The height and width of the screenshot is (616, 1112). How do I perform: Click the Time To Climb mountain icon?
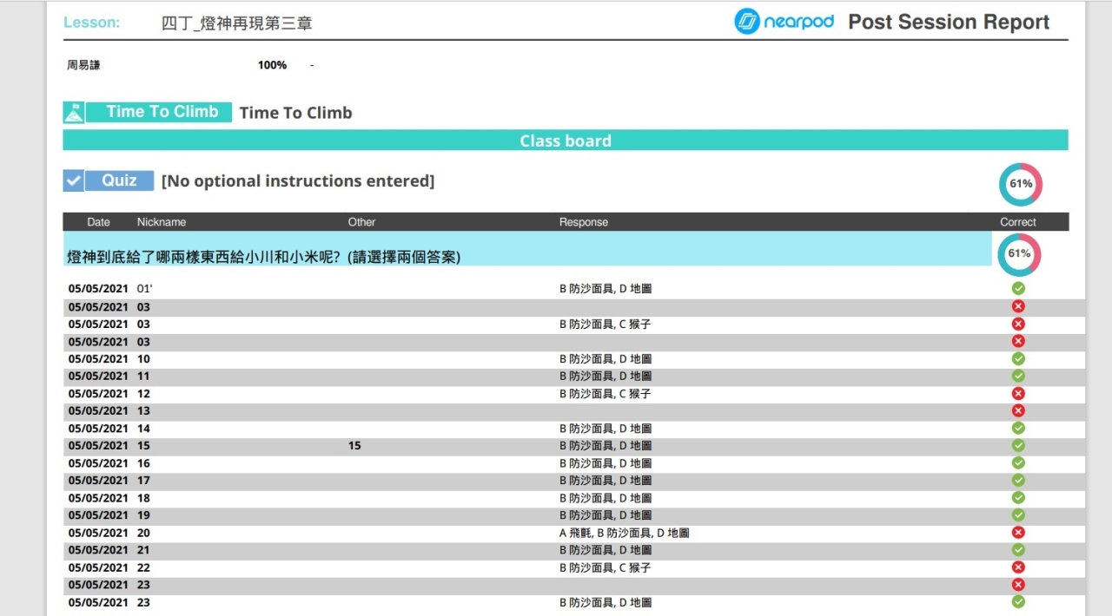tap(74, 113)
